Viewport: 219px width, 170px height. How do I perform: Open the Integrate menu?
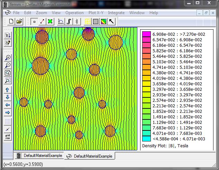tap(116, 13)
